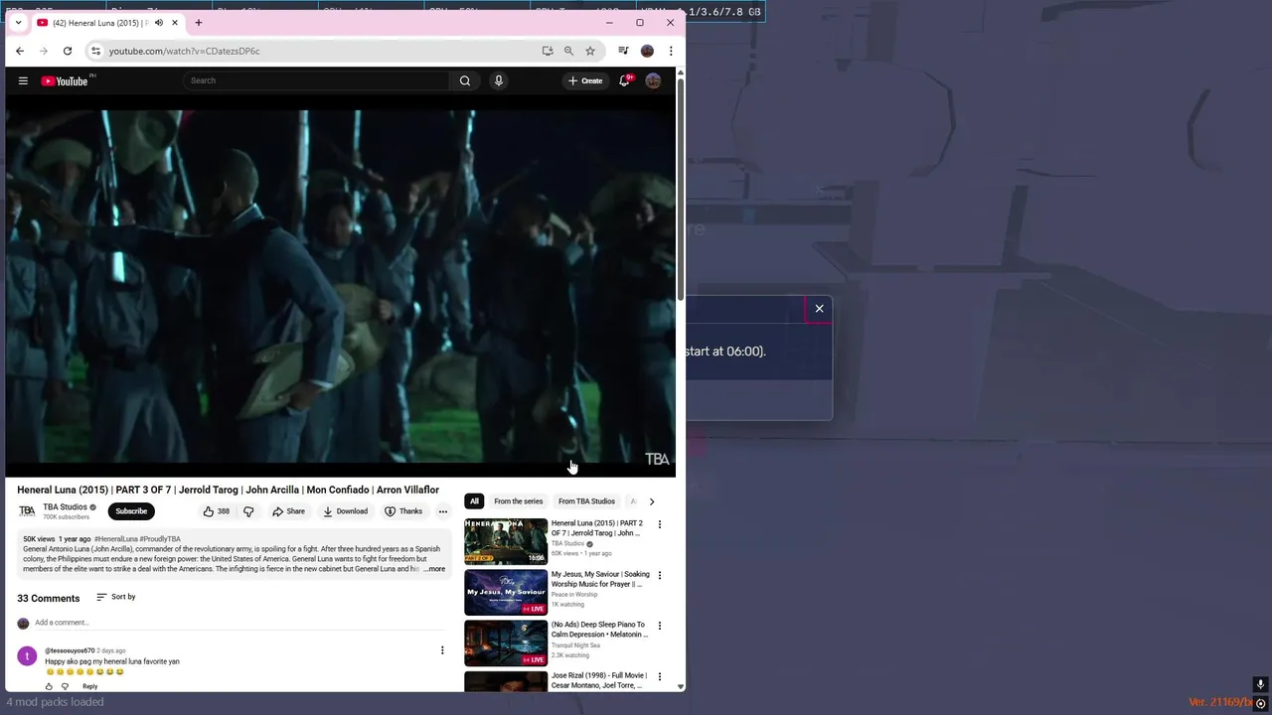This screenshot has height=715, width=1272.
Task: Open a new browser tab
Action: tap(198, 22)
